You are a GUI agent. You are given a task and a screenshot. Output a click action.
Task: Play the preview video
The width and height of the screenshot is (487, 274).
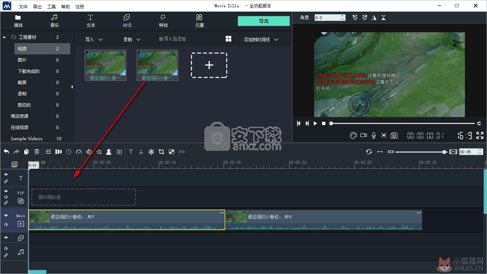315,123
